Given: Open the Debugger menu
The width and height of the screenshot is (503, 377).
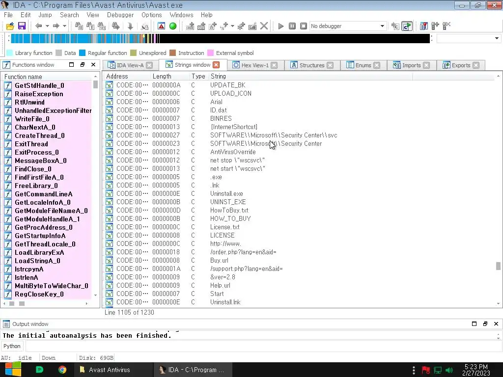Looking at the screenshot, I should tap(120, 15).
